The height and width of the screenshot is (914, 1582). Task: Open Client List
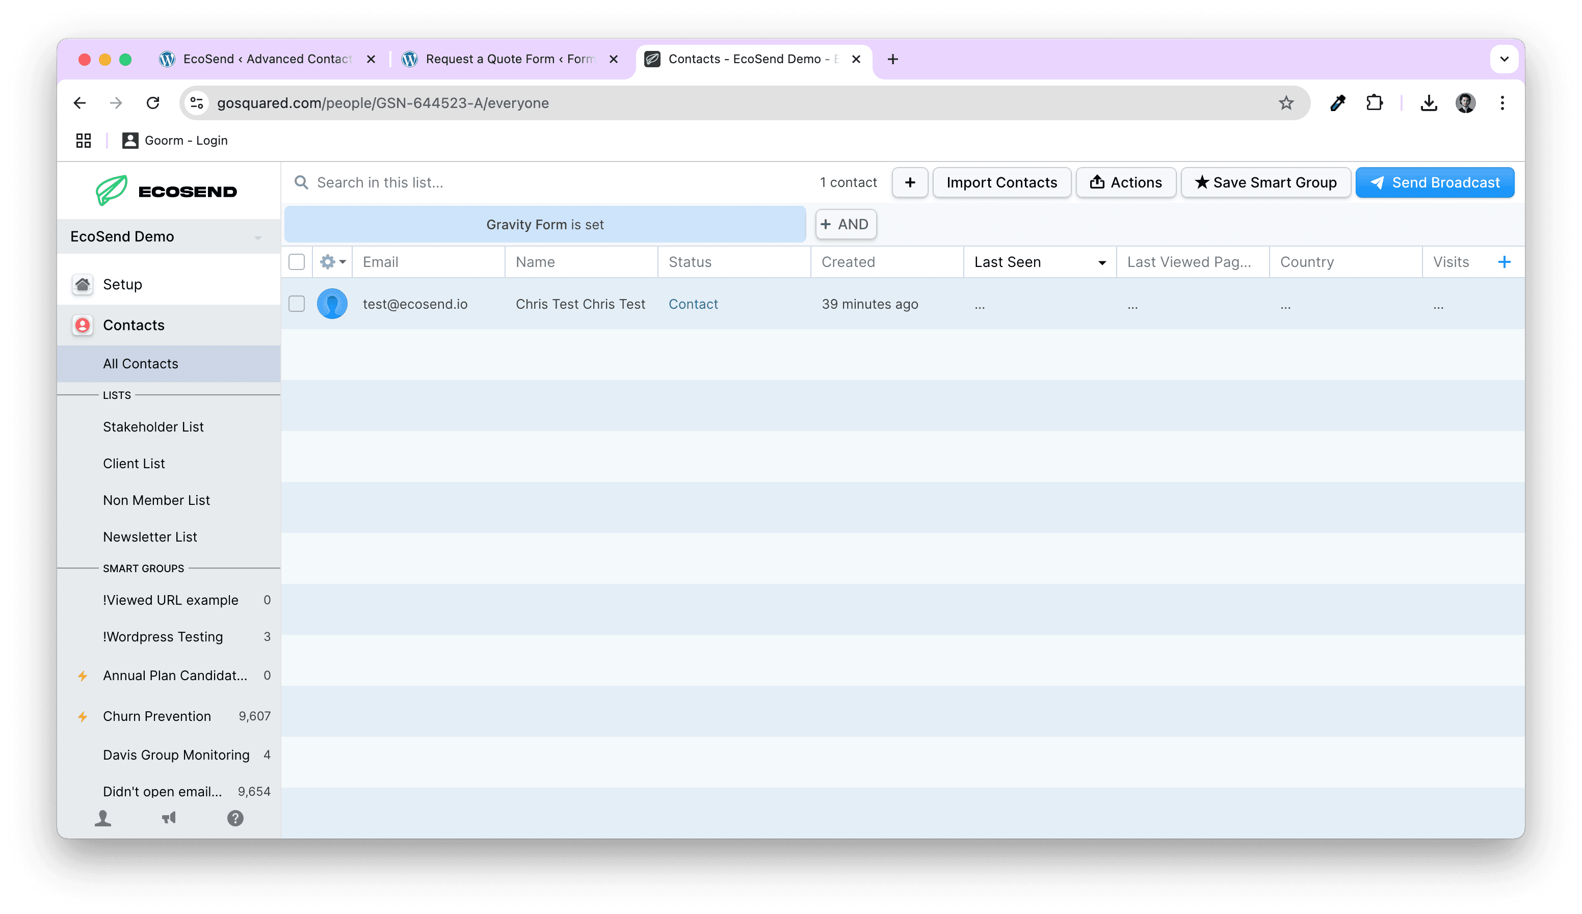click(x=134, y=463)
